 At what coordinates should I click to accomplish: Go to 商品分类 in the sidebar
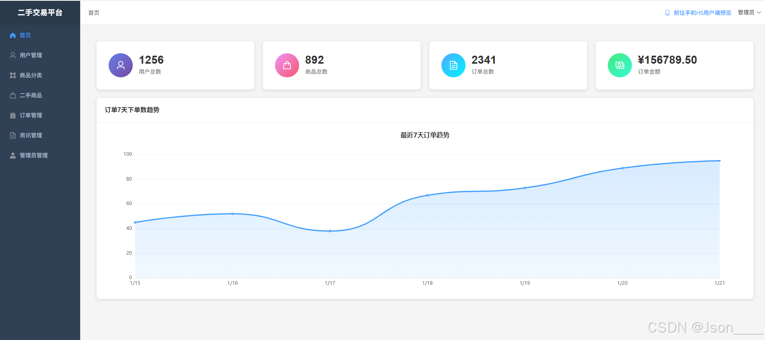pos(40,75)
